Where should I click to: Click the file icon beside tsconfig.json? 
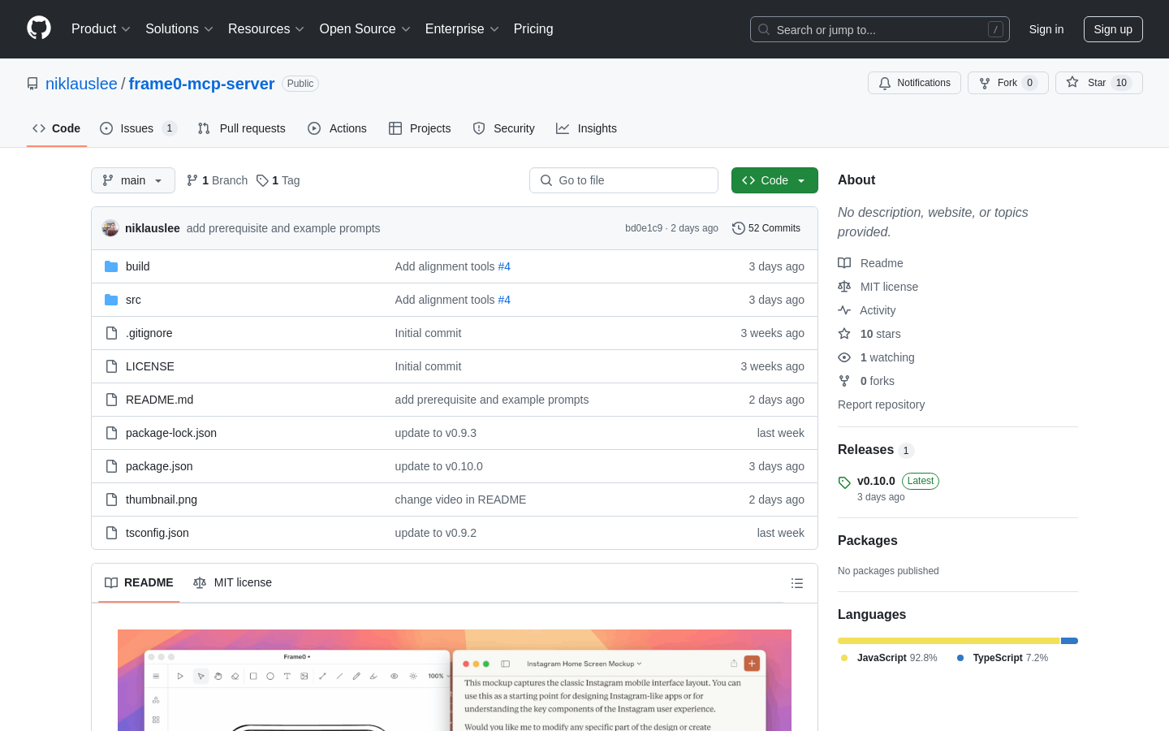[111, 533]
